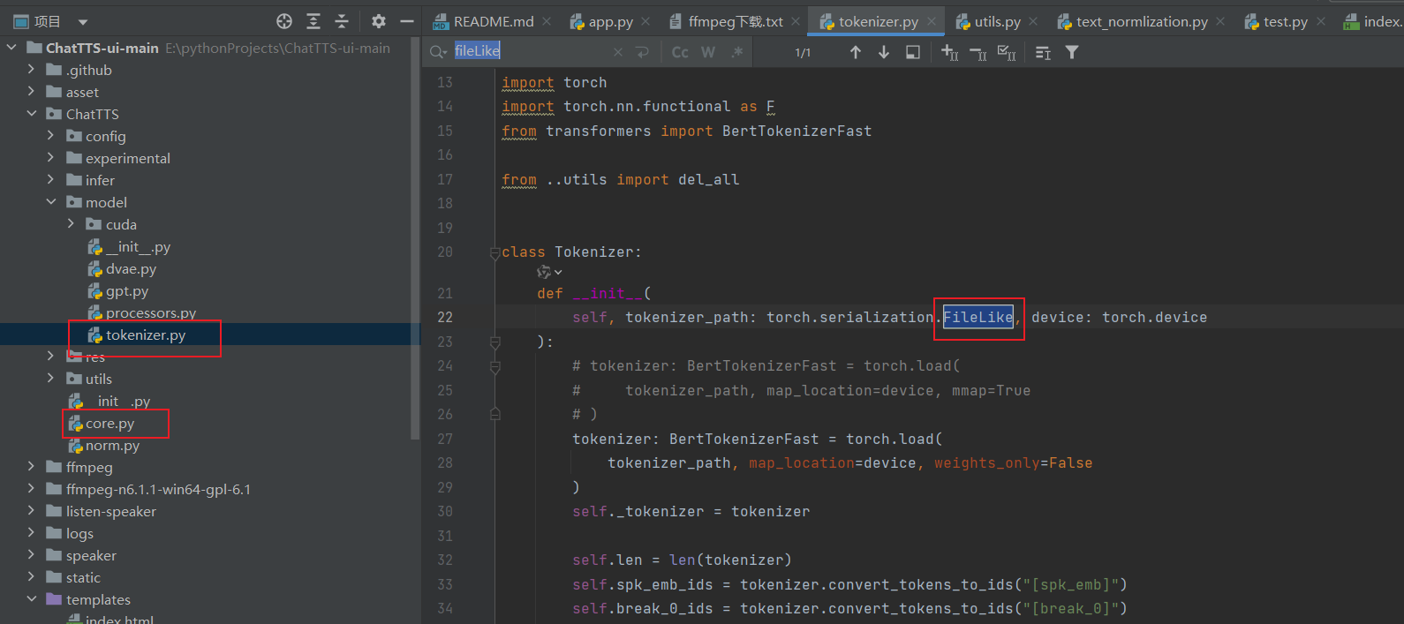The image size is (1404, 624).
Task: Toggle Regex (.*) search option
Action: 736,52
